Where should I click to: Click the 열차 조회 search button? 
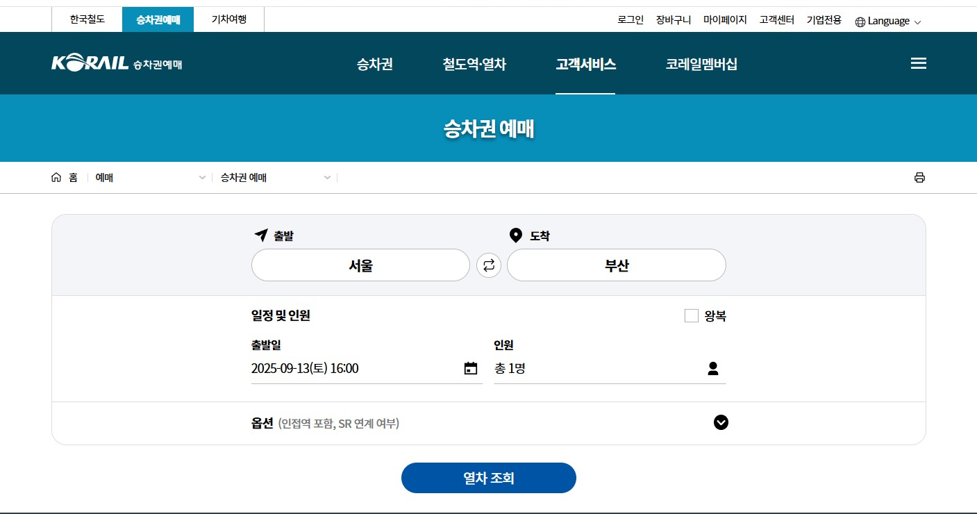[x=488, y=477]
